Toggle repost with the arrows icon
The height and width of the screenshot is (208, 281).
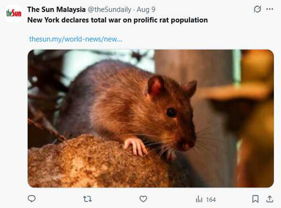[x=87, y=199]
